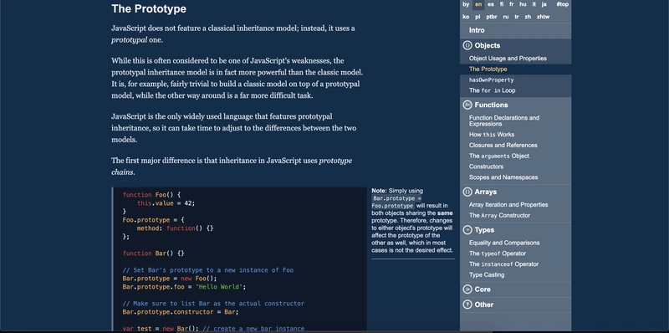Screen dimensions: 669x333
Task: Switch language to es
Action: click(491, 4)
